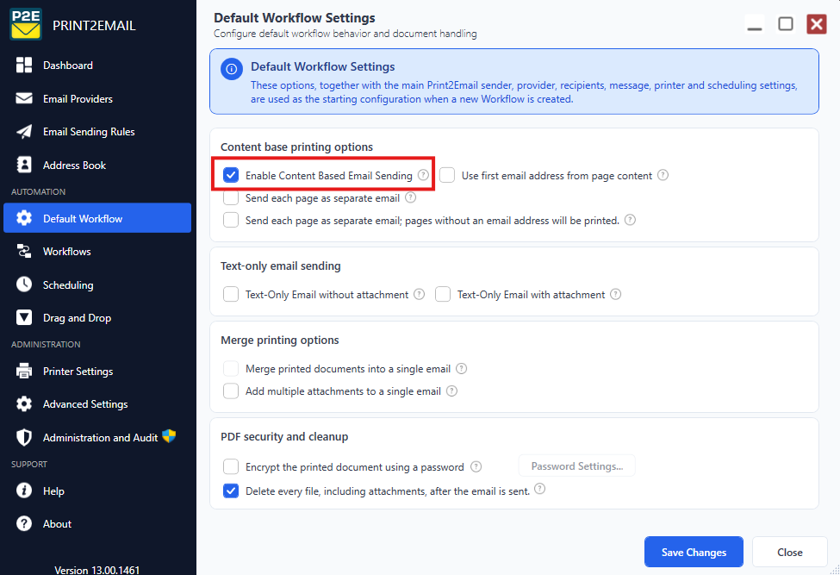
Task: Click the Email Providers envelope icon
Action: (x=24, y=98)
